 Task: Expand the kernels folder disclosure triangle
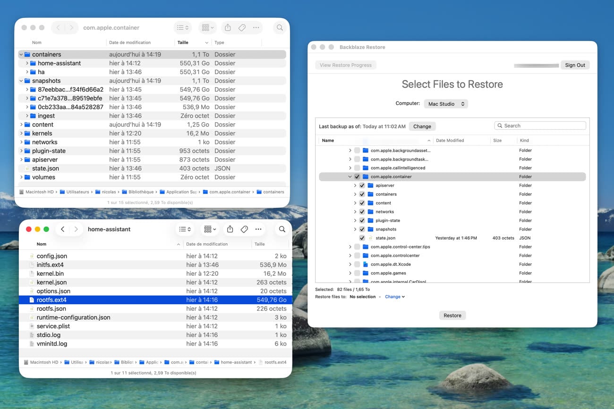21,134
